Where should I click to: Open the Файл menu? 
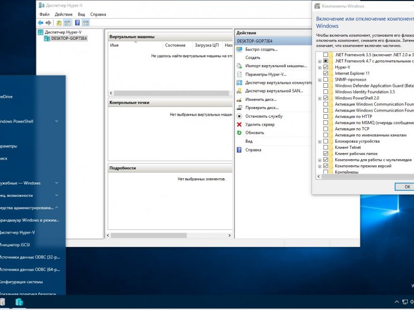click(45, 14)
